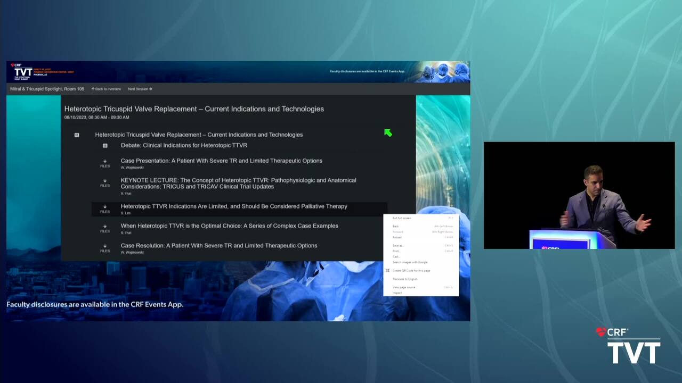Go to Next Session
Image resolution: width=682 pixels, height=383 pixels.
(x=140, y=89)
